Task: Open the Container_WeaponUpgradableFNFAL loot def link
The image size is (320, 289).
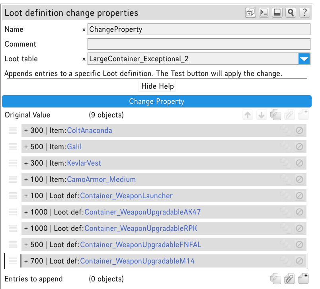Action: tap(140, 245)
